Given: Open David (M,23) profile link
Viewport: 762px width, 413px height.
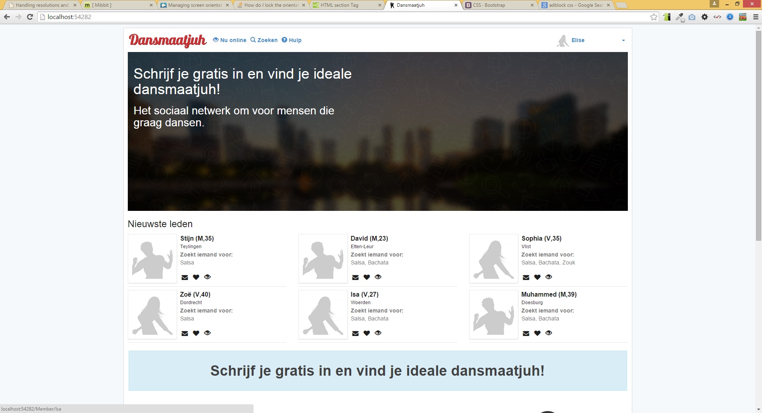Looking at the screenshot, I should point(369,238).
